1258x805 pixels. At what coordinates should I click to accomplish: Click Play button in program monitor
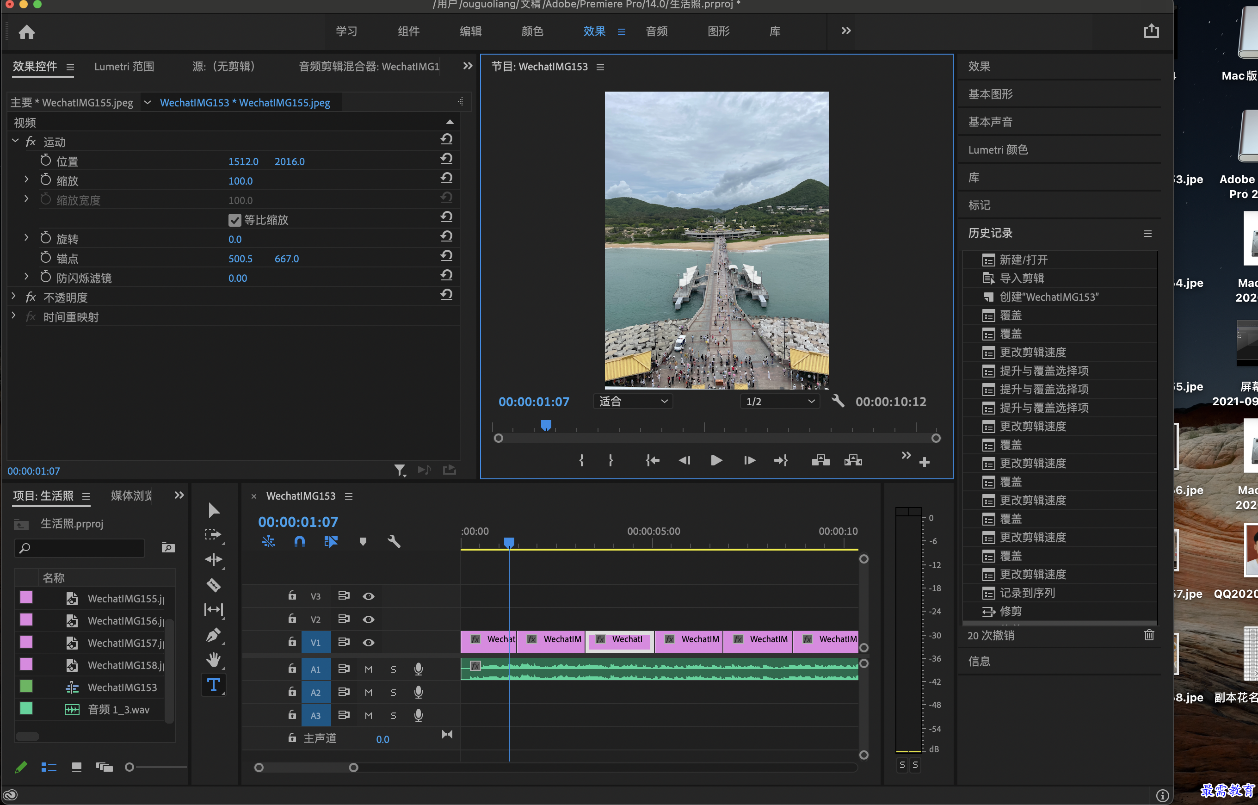pos(717,460)
